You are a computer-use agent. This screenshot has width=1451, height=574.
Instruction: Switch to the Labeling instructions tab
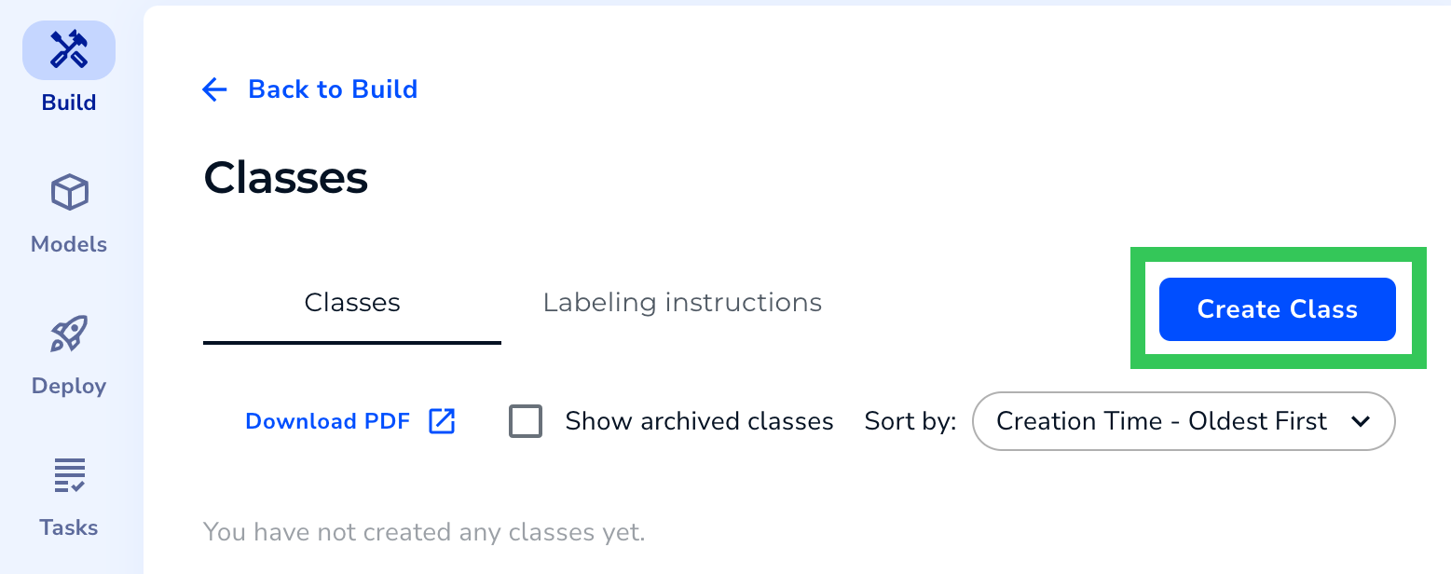(x=681, y=302)
